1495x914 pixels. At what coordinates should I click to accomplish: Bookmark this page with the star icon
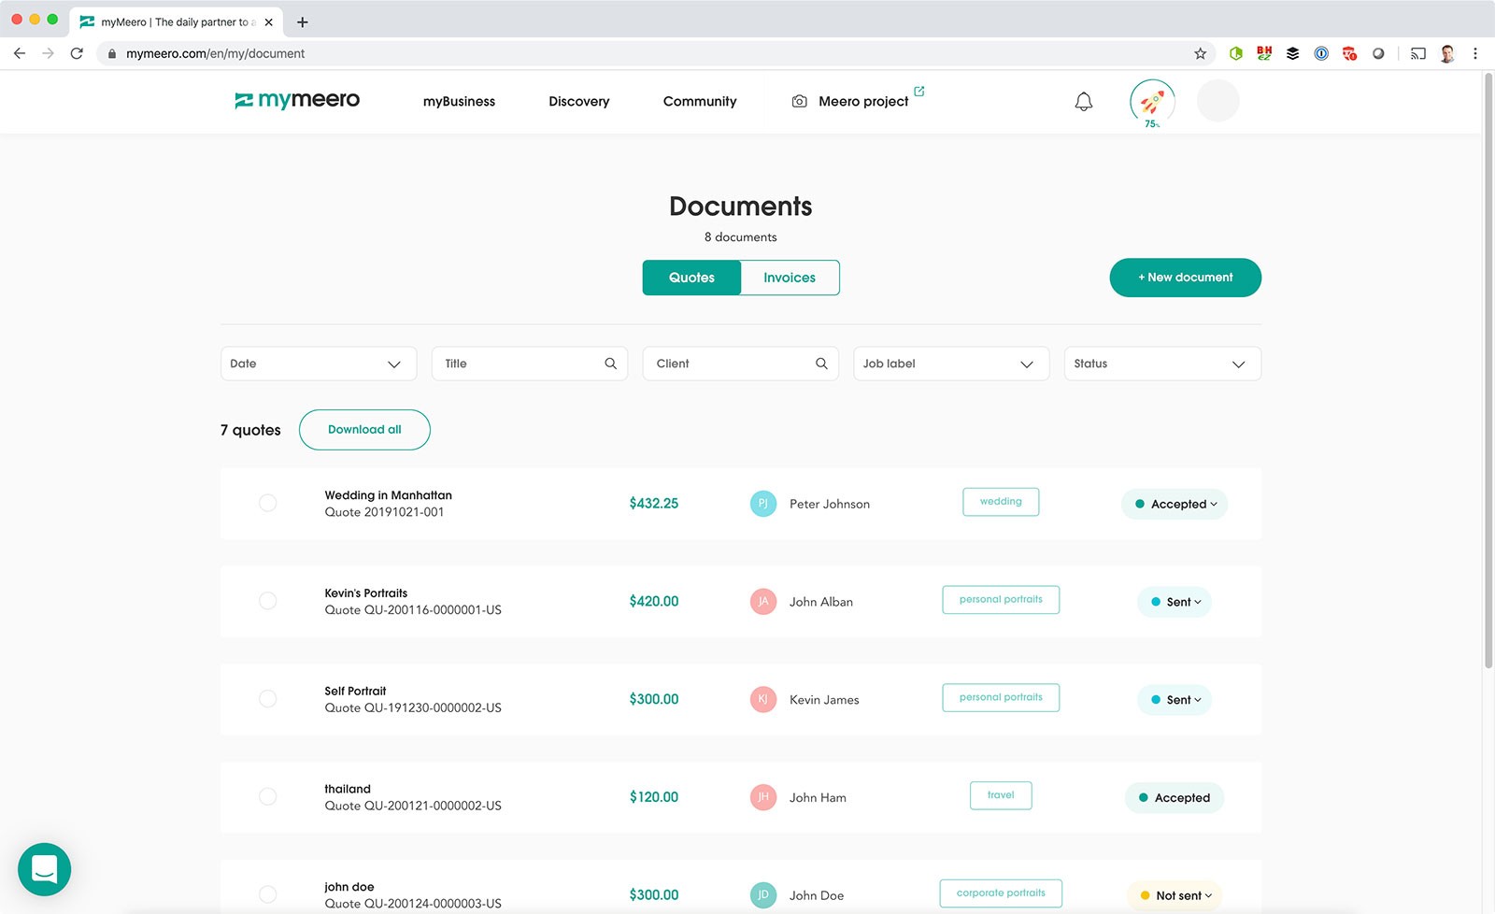coord(1200,53)
